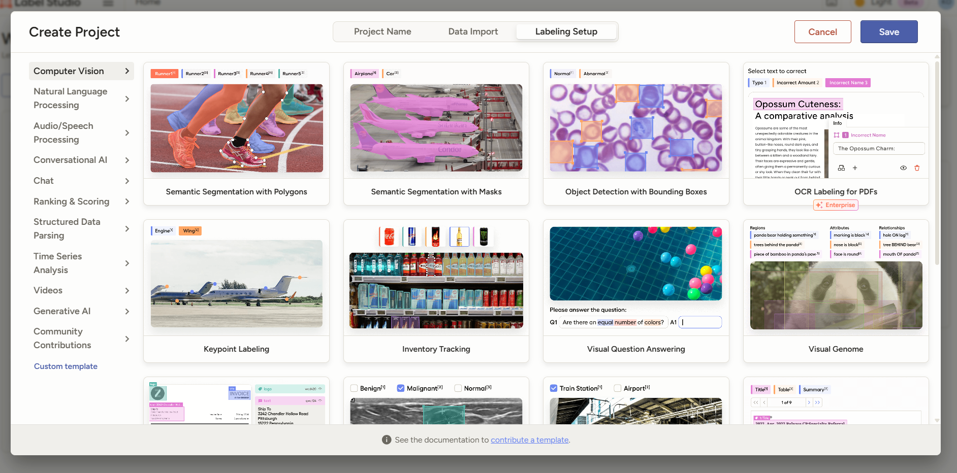Expand the Videos category chevron

(127, 291)
